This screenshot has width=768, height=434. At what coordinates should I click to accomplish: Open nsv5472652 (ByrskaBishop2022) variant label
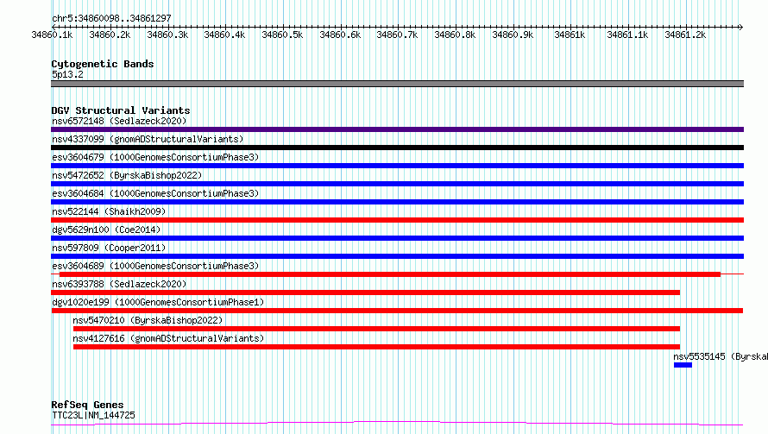(x=127, y=175)
